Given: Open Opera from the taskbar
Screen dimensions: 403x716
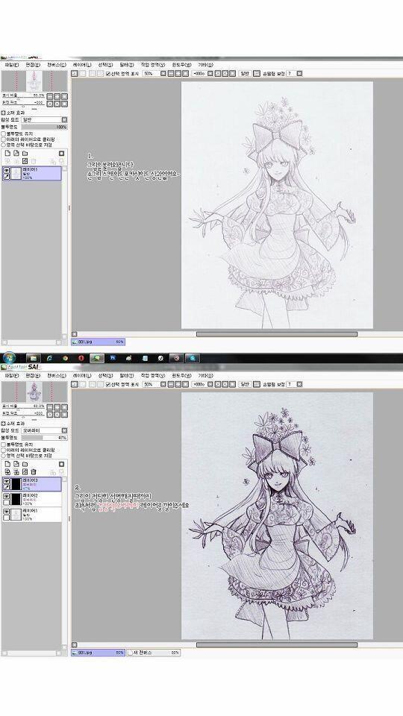Looking at the screenshot, I should click(81, 359).
